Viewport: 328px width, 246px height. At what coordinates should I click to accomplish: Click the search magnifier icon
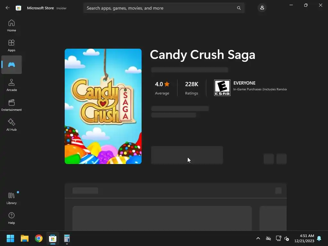tap(239, 8)
